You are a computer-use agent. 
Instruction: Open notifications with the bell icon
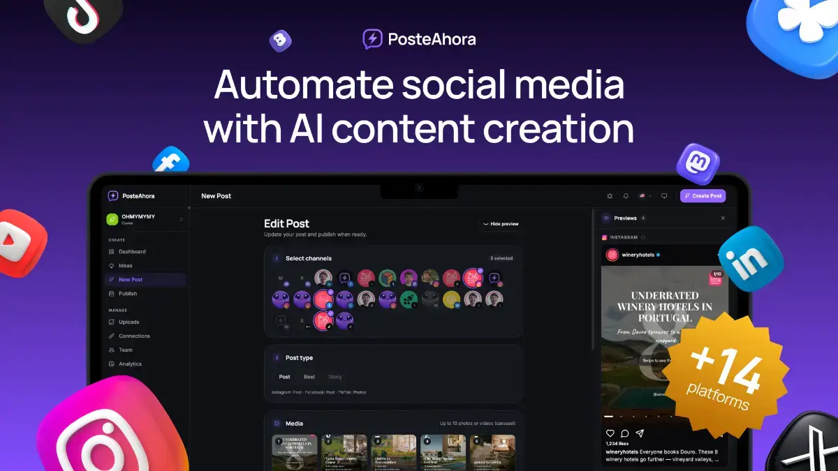coord(626,196)
